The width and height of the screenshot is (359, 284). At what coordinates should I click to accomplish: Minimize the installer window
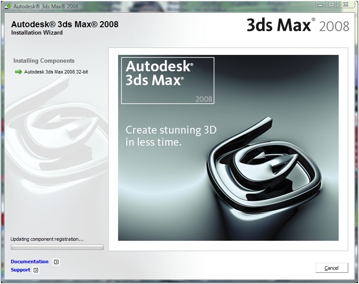tap(320, 4)
